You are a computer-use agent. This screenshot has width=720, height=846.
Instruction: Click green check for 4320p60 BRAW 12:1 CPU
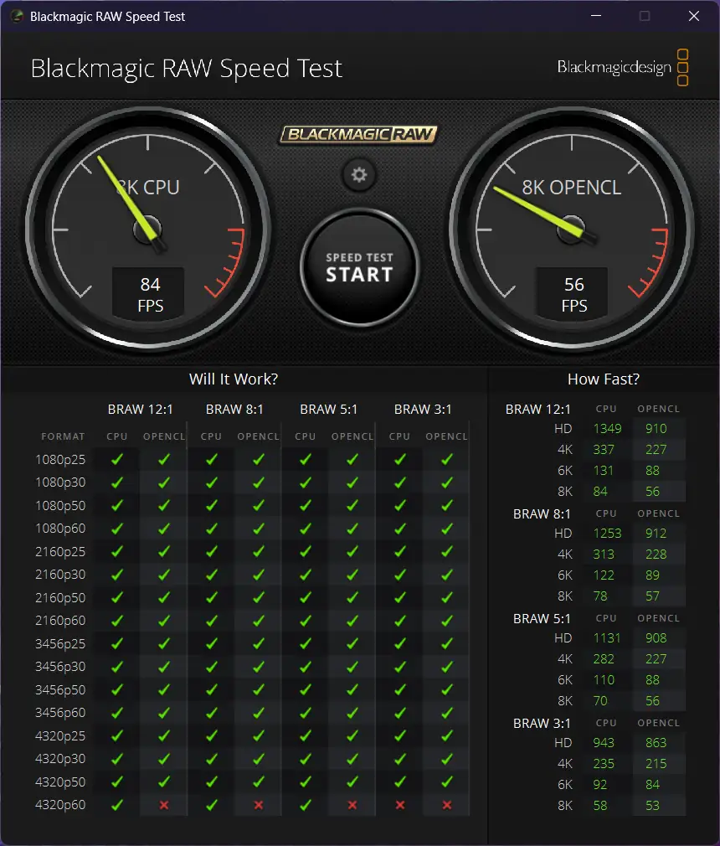coord(117,804)
